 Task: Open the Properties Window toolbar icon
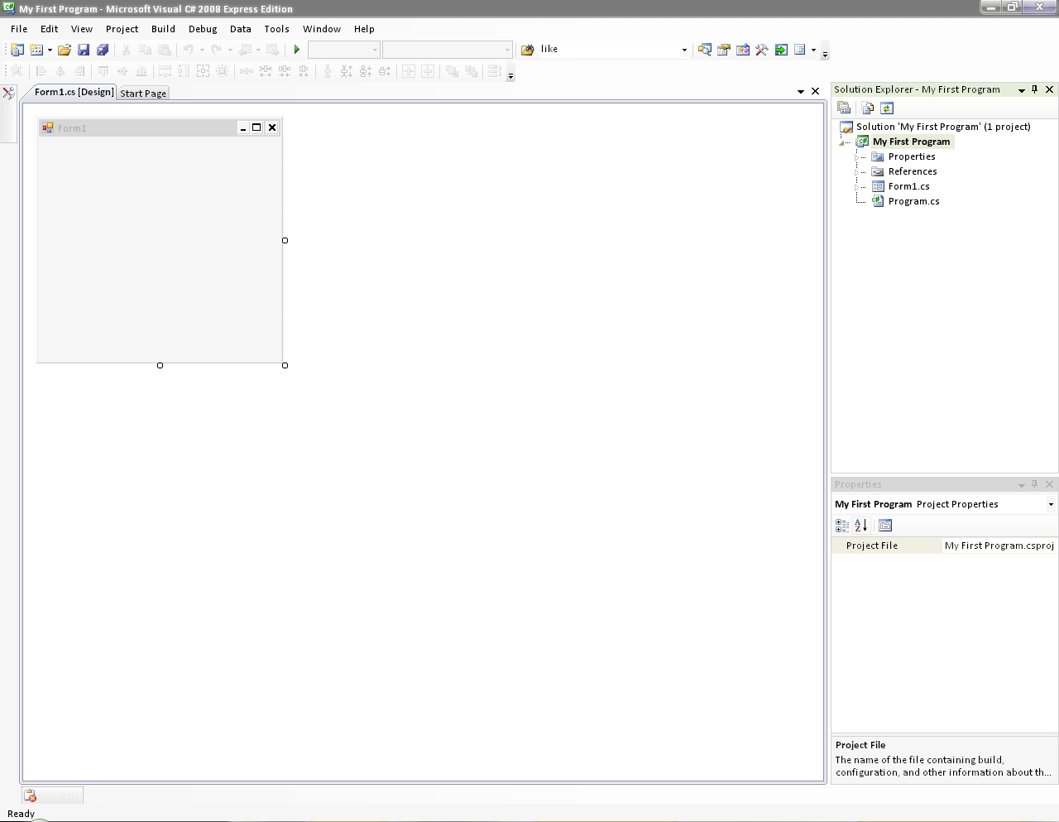[x=724, y=50]
